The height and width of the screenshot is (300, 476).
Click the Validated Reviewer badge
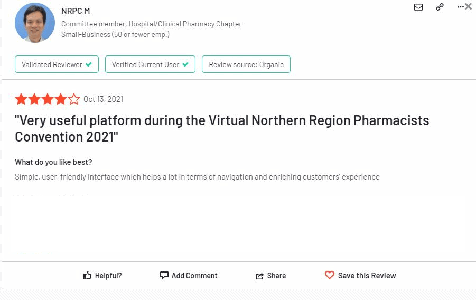[x=57, y=64]
